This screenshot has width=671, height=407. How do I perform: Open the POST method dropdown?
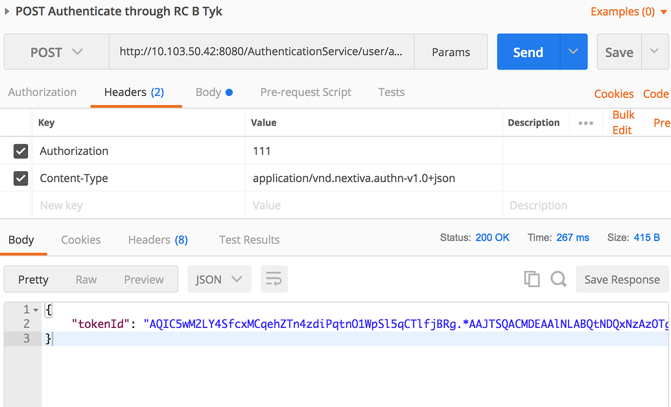pyautogui.click(x=56, y=52)
